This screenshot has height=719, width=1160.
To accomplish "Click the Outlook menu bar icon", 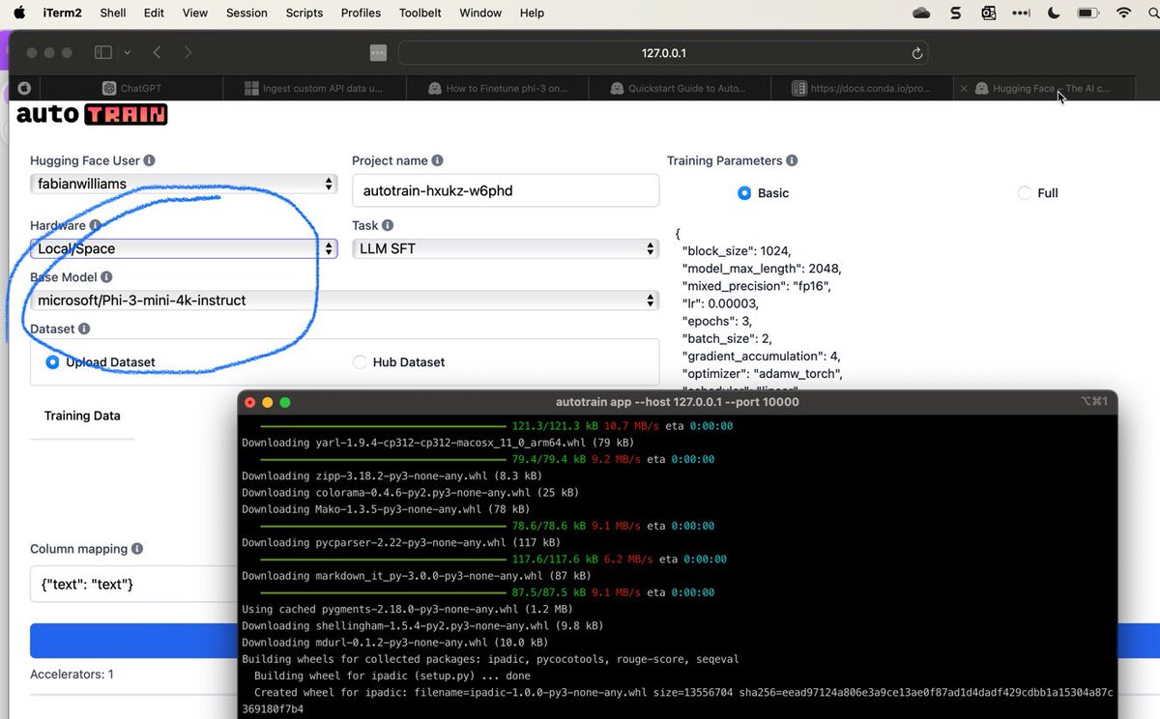I will click(x=988, y=13).
